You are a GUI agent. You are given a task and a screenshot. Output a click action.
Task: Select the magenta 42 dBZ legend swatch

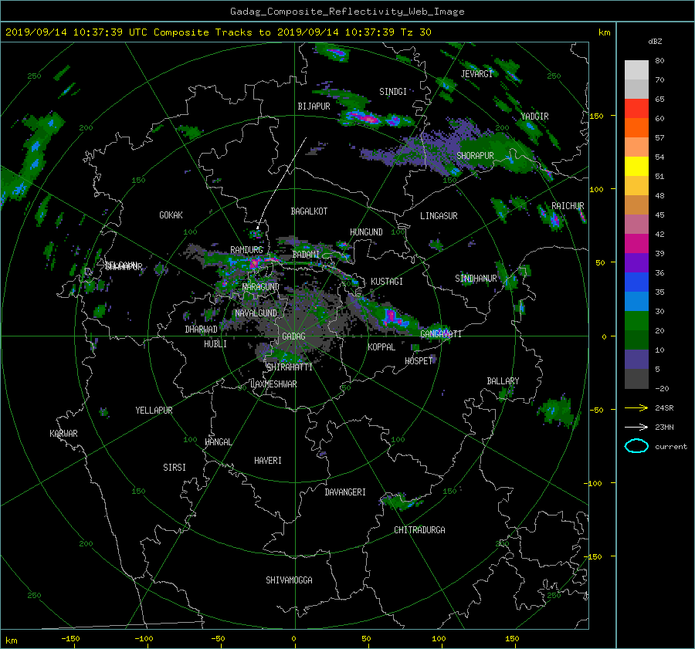636,243
